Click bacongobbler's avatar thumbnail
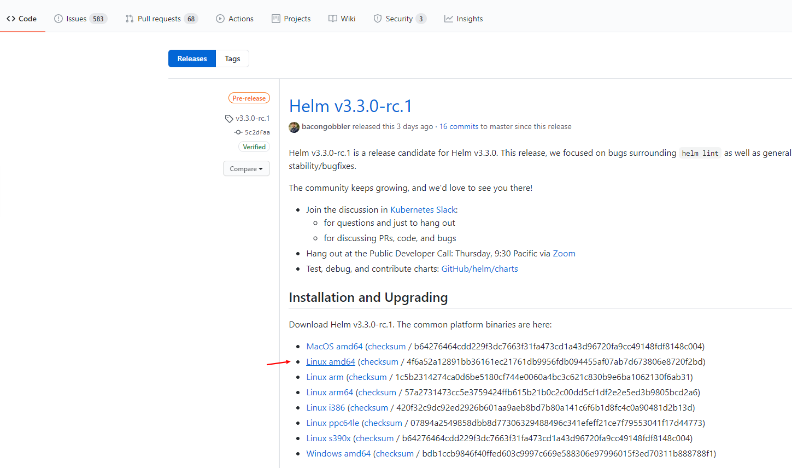The image size is (792, 468). 294,127
